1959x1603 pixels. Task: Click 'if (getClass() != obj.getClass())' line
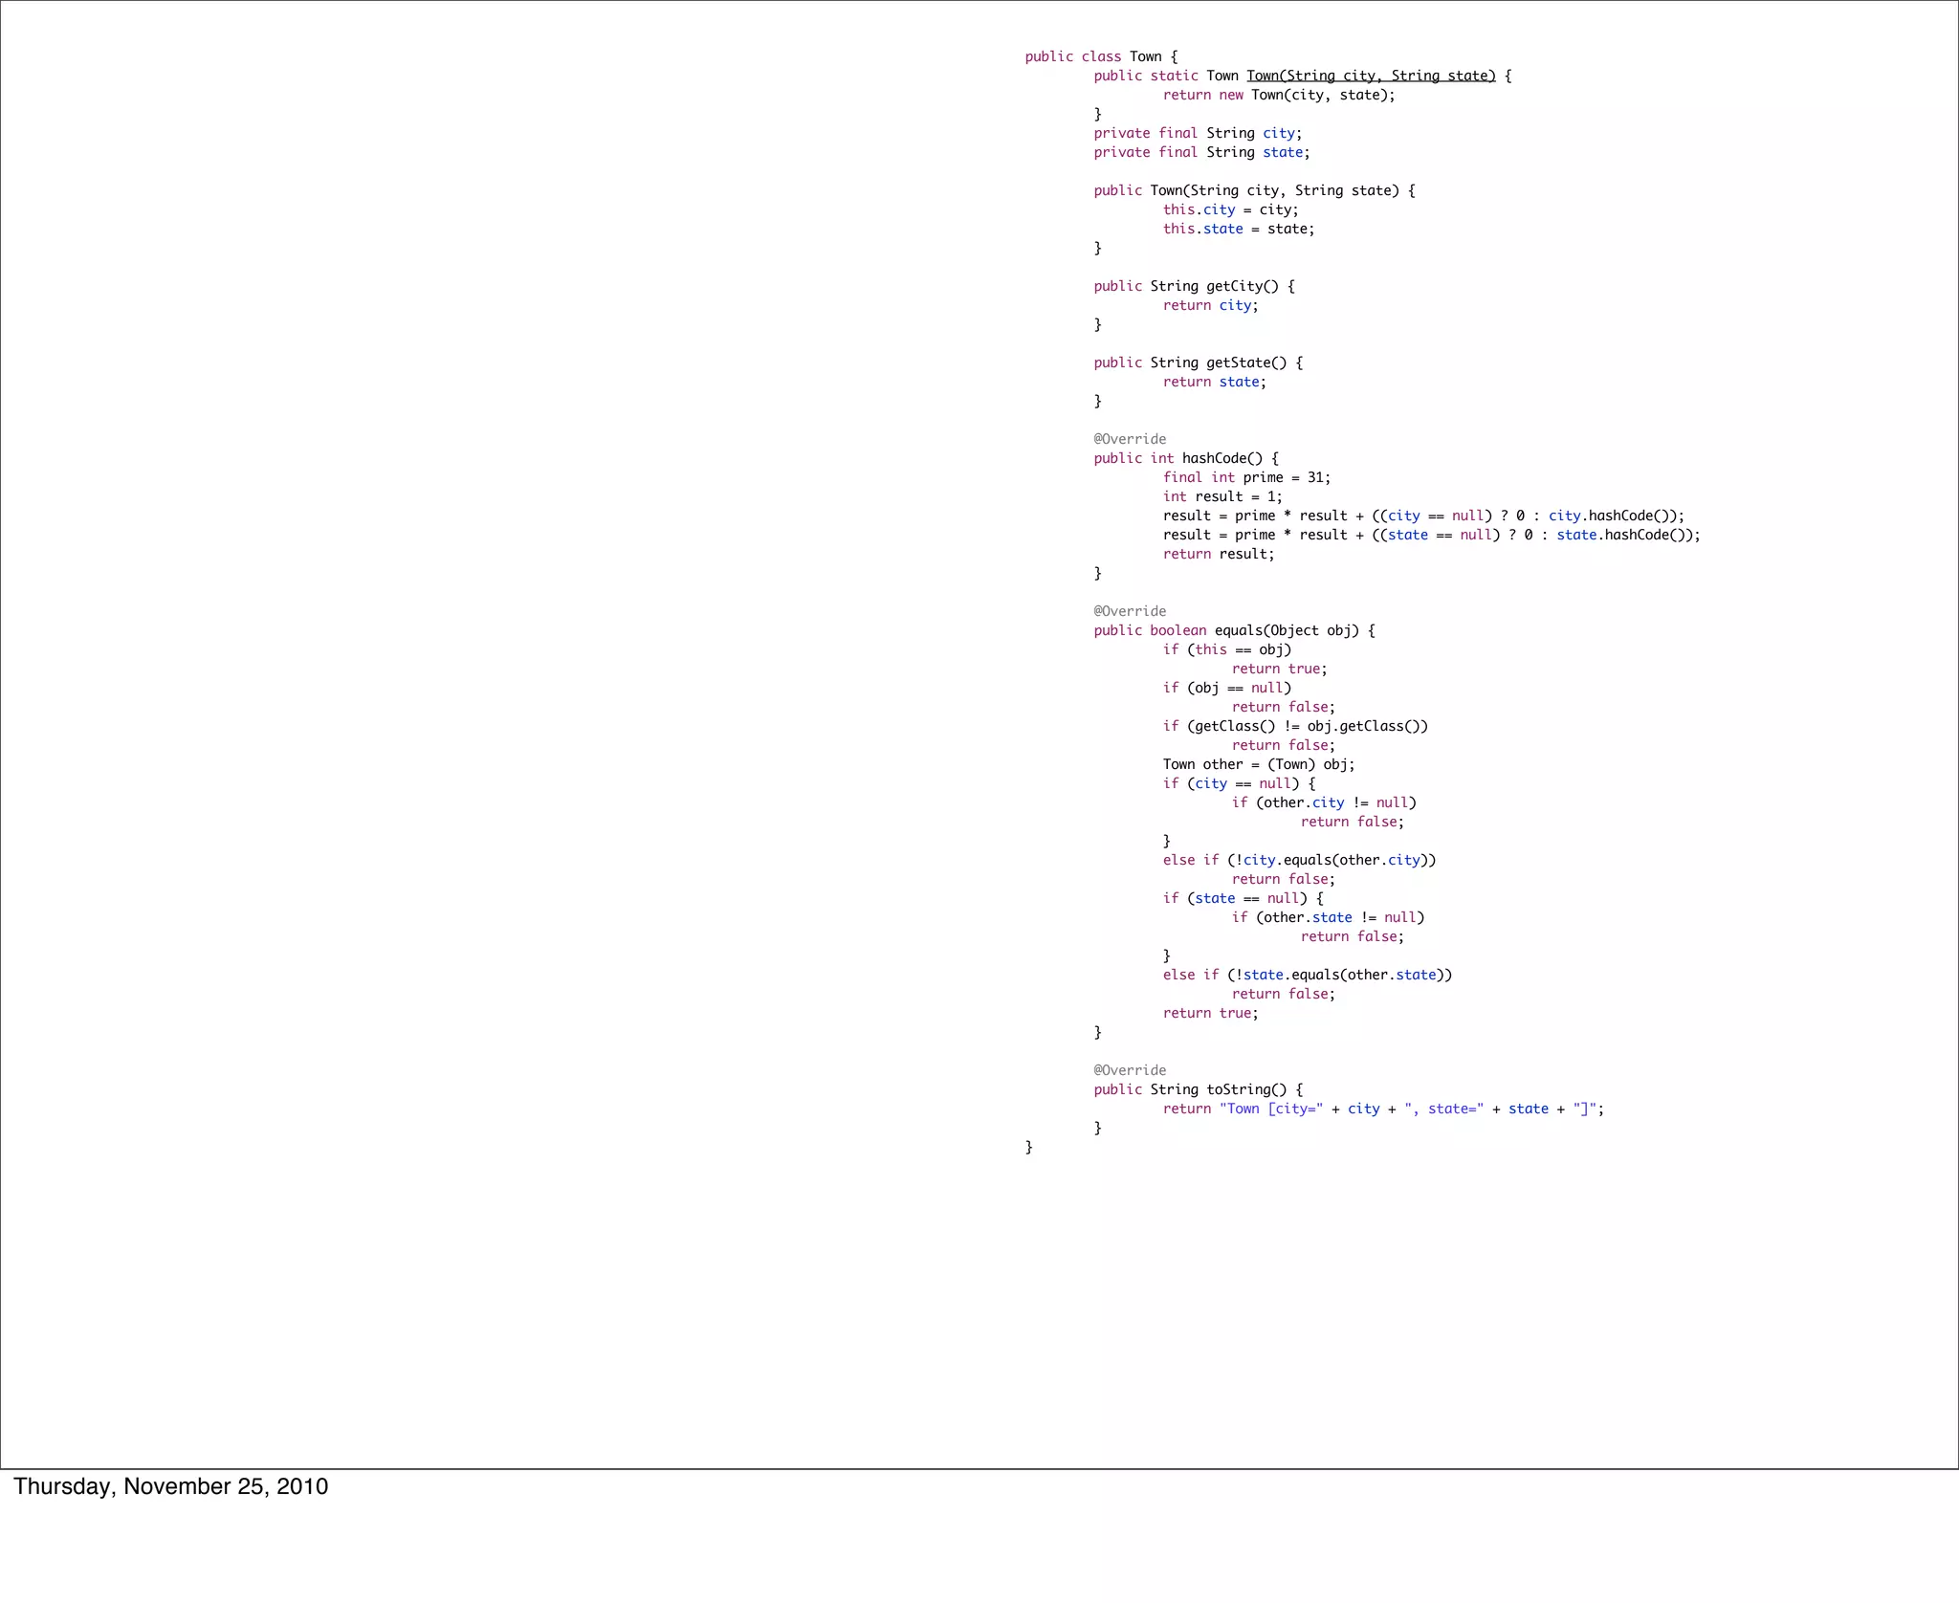tap(1296, 727)
